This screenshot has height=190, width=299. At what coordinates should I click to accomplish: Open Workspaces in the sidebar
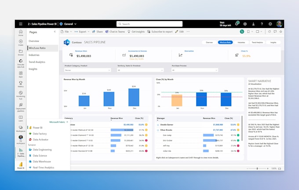[21, 129]
